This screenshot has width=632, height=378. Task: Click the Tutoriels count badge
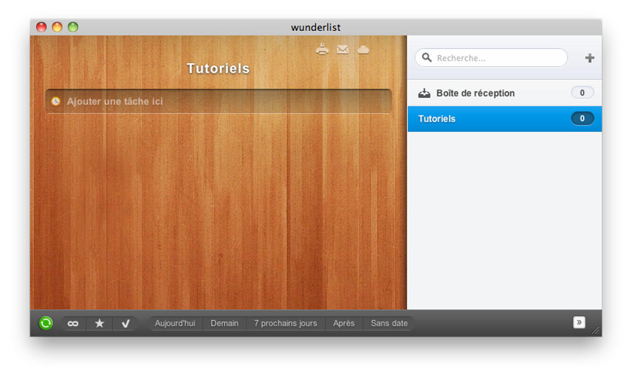pyautogui.click(x=582, y=118)
